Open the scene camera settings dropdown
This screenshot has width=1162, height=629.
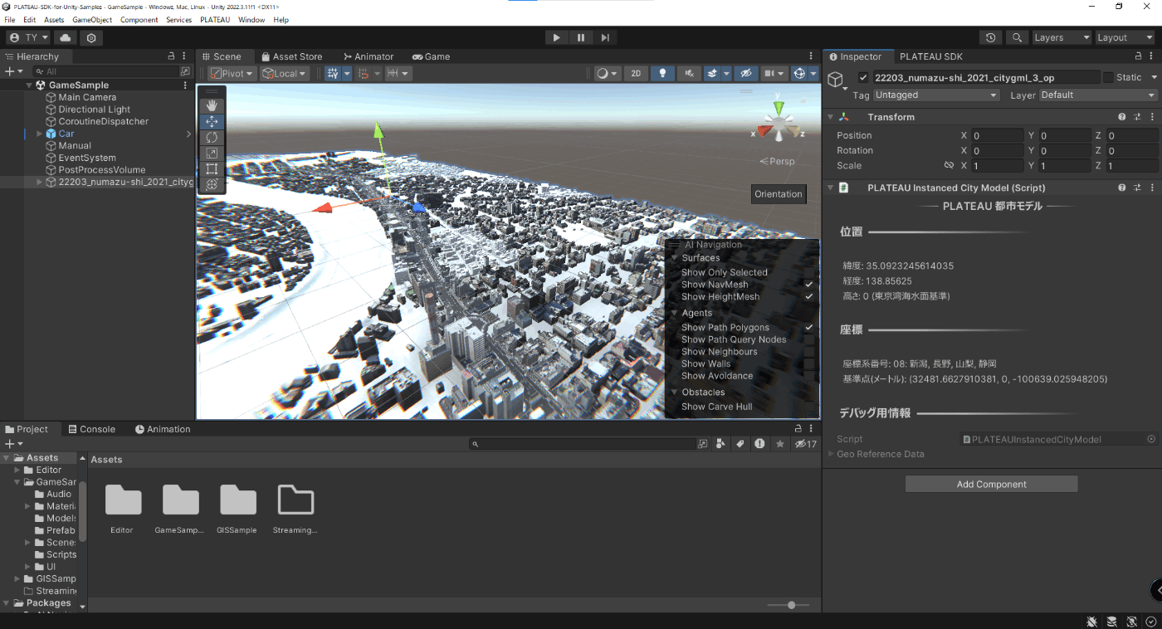tap(774, 73)
